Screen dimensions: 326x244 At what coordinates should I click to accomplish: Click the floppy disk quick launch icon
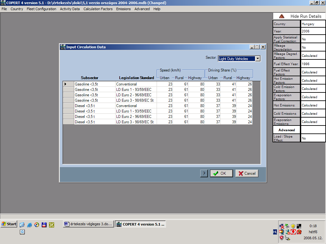tap(44, 225)
